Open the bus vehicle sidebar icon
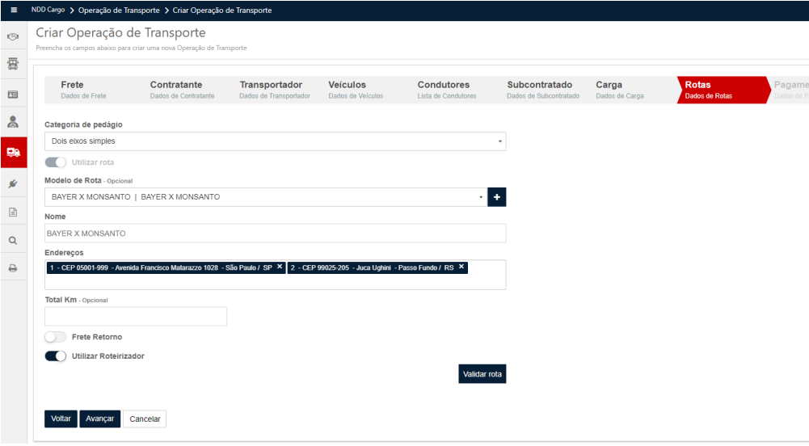 [x=13, y=64]
